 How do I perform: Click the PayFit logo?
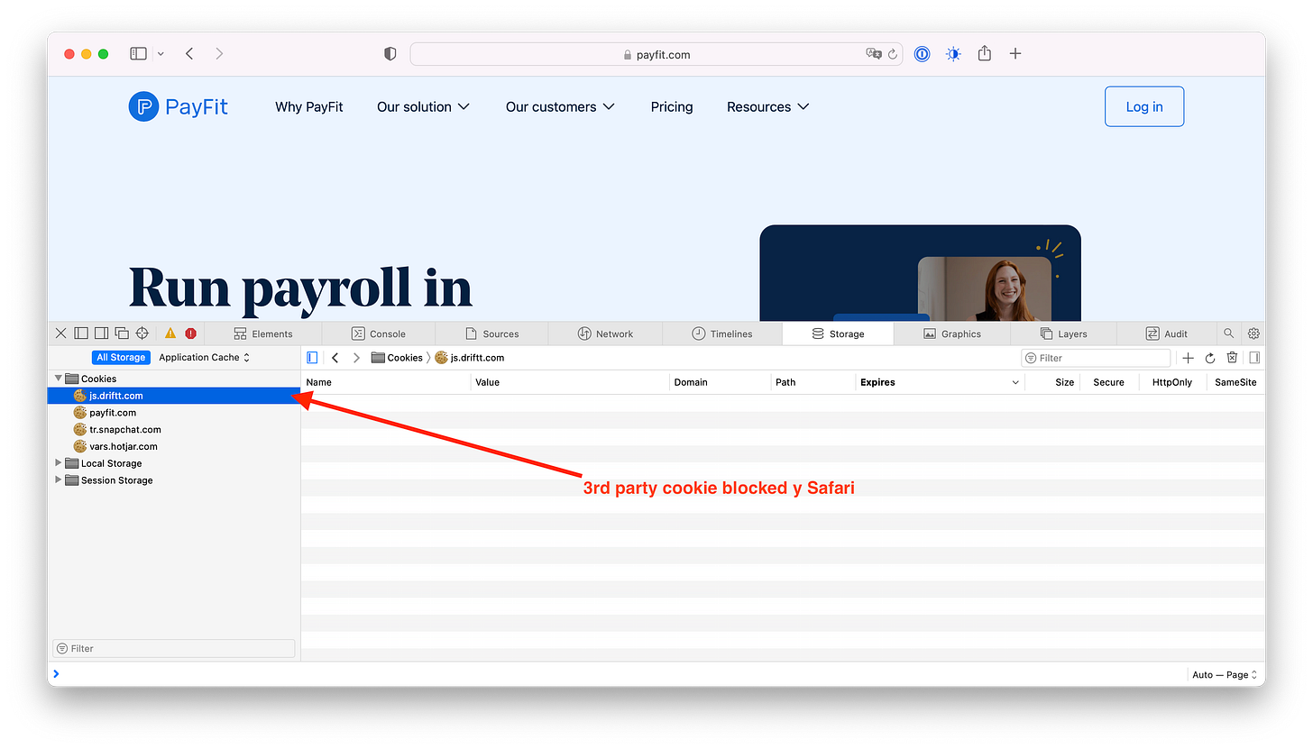coord(178,106)
